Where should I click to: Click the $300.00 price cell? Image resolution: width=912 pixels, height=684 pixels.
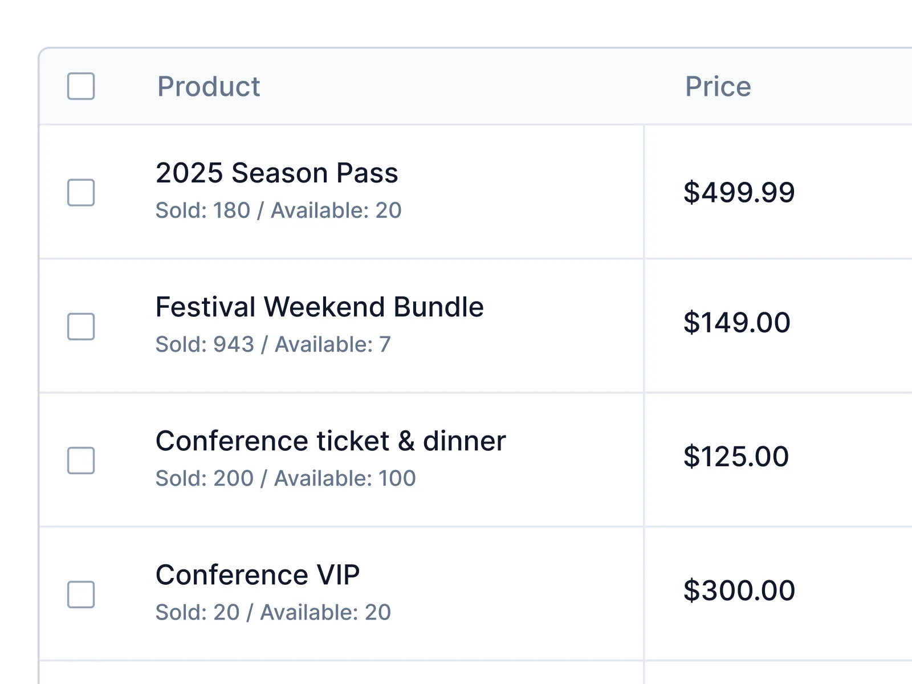tap(739, 591)
